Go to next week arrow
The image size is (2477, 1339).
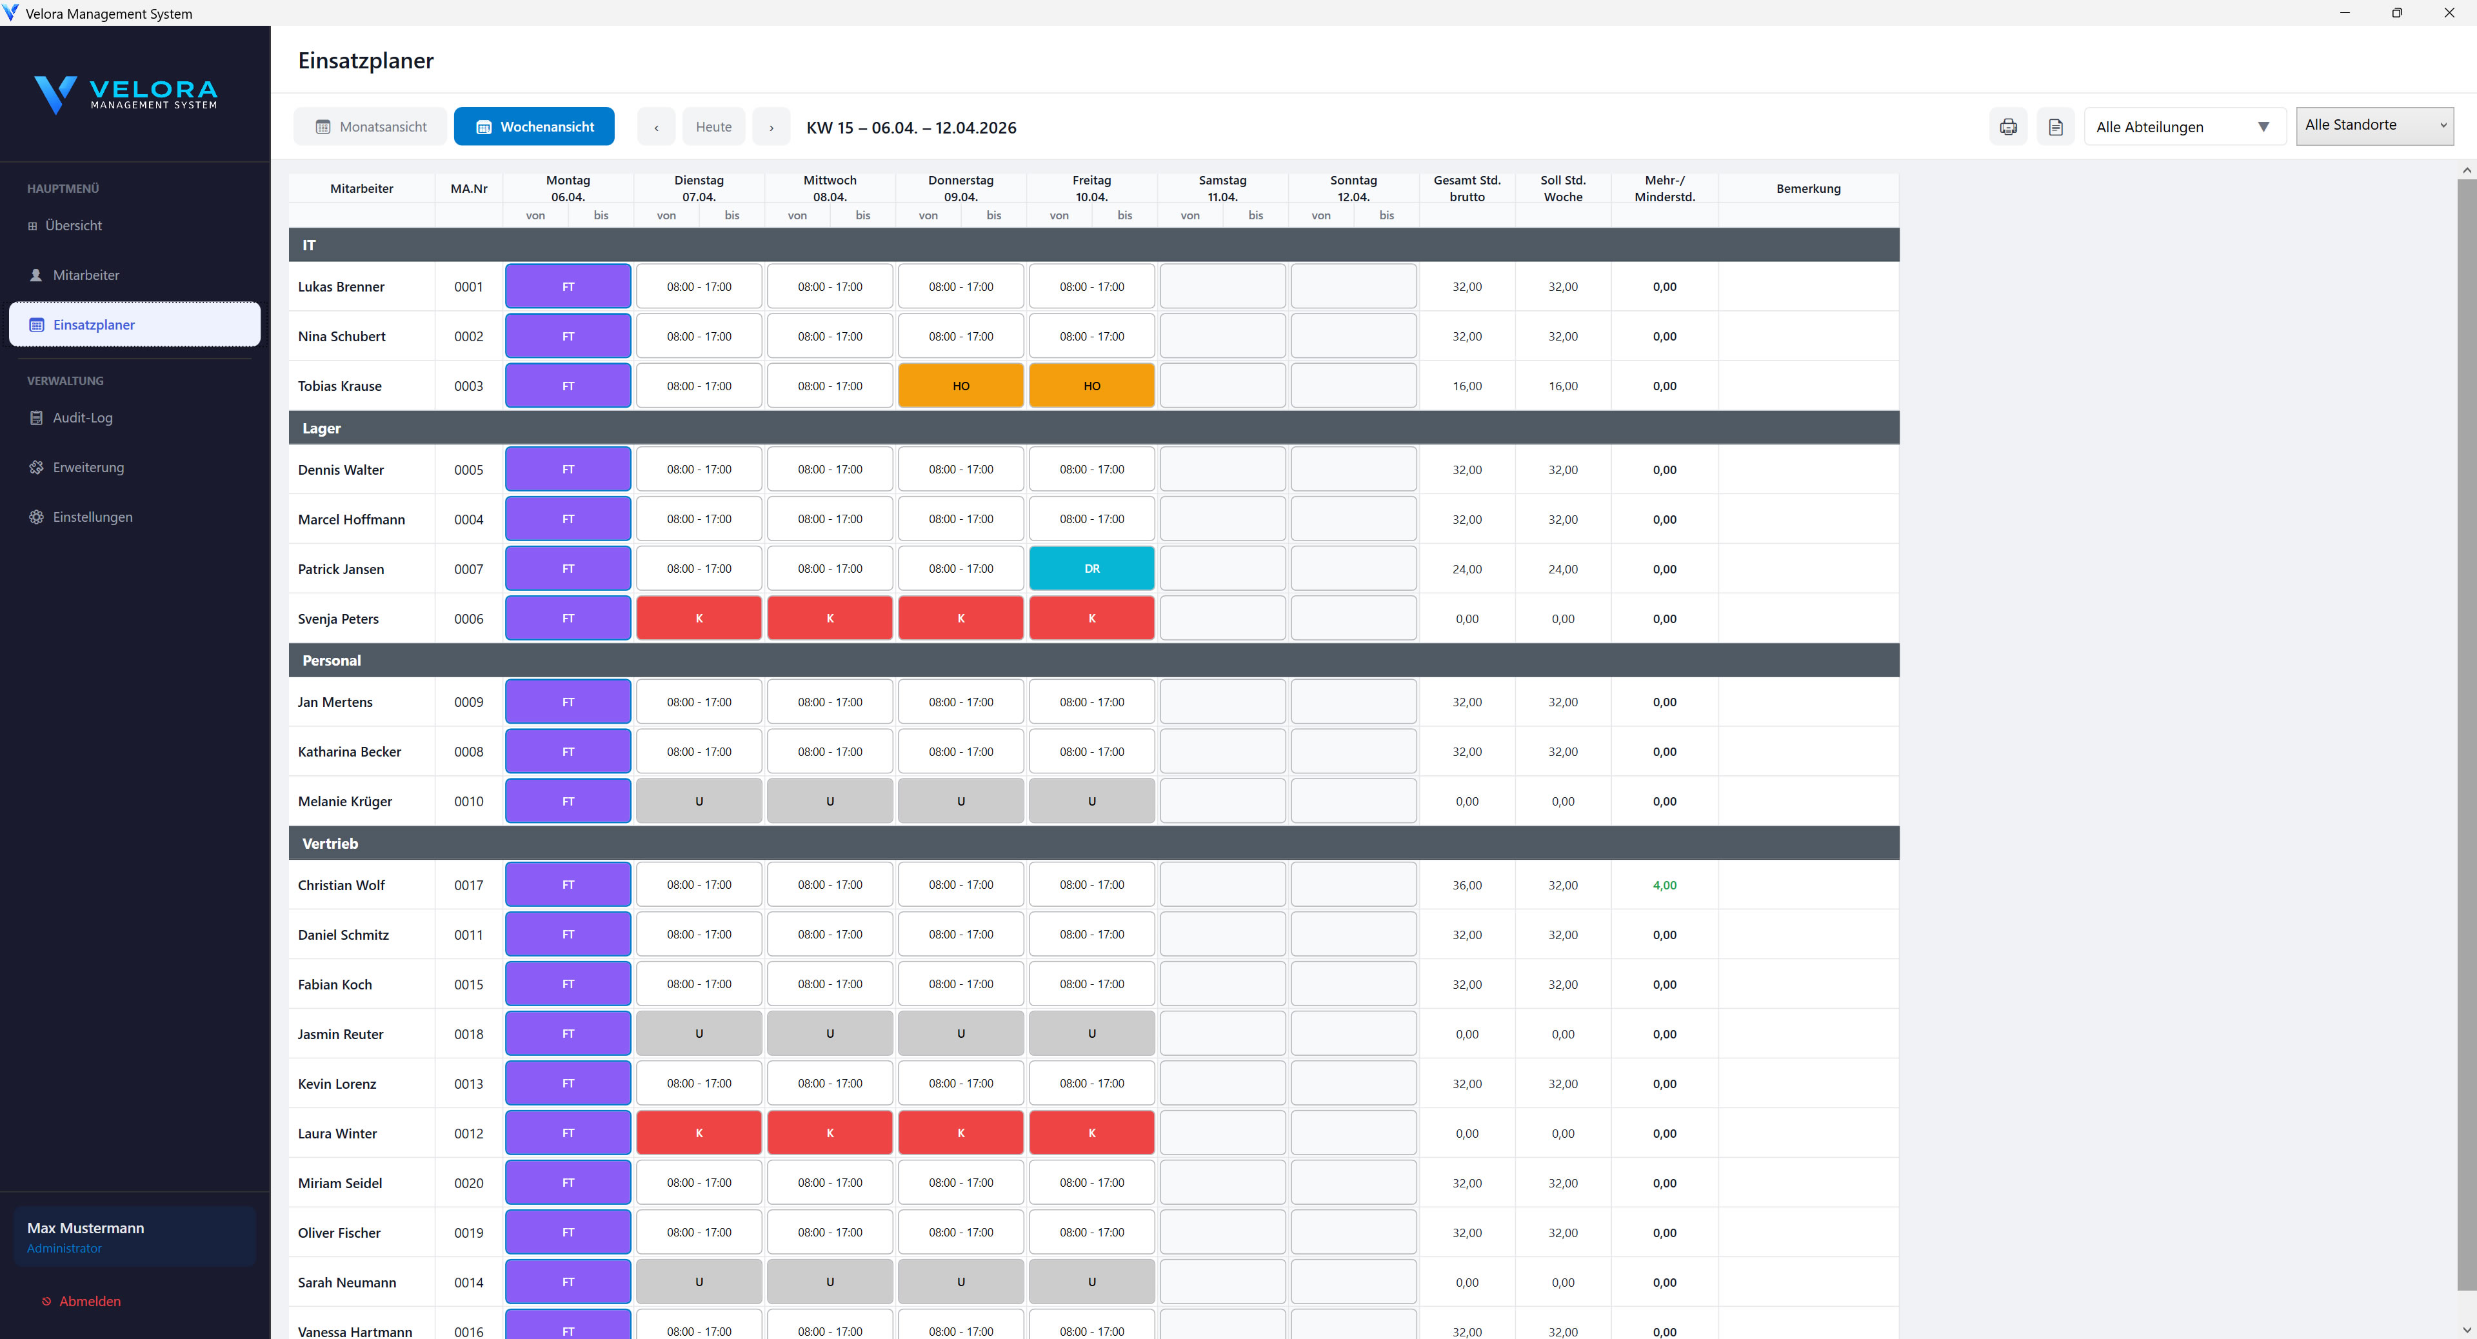click(771, 127)
